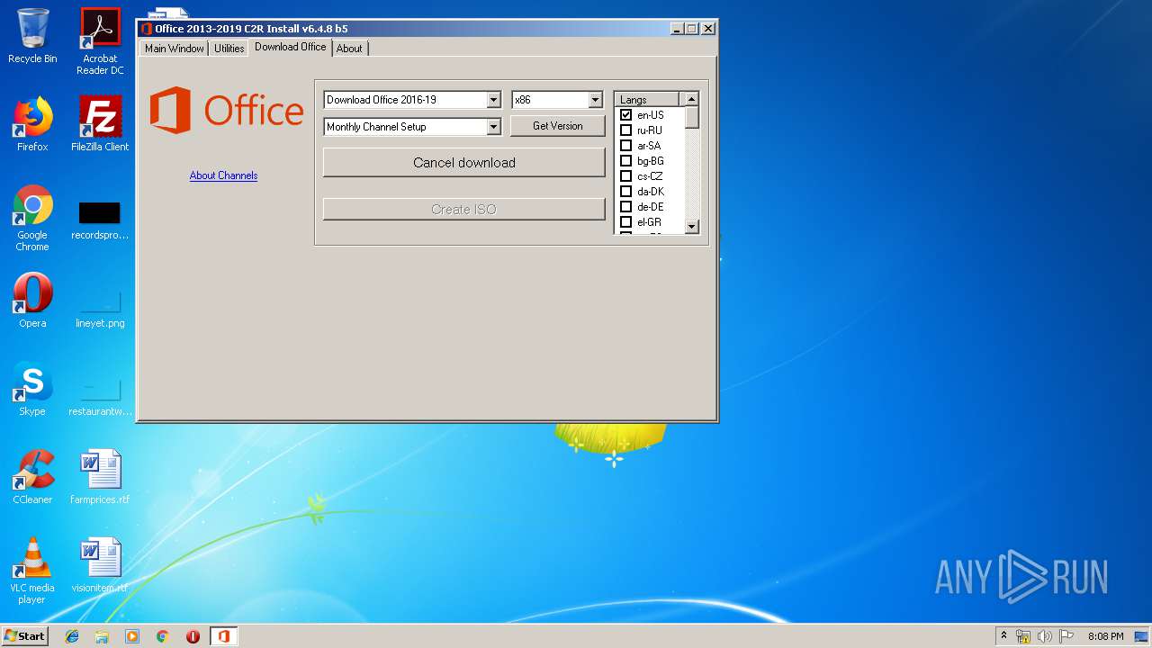Click Opera icon in taskbar
The width and height of the screenshot is (1152, 648).
[x=193, y=636]
